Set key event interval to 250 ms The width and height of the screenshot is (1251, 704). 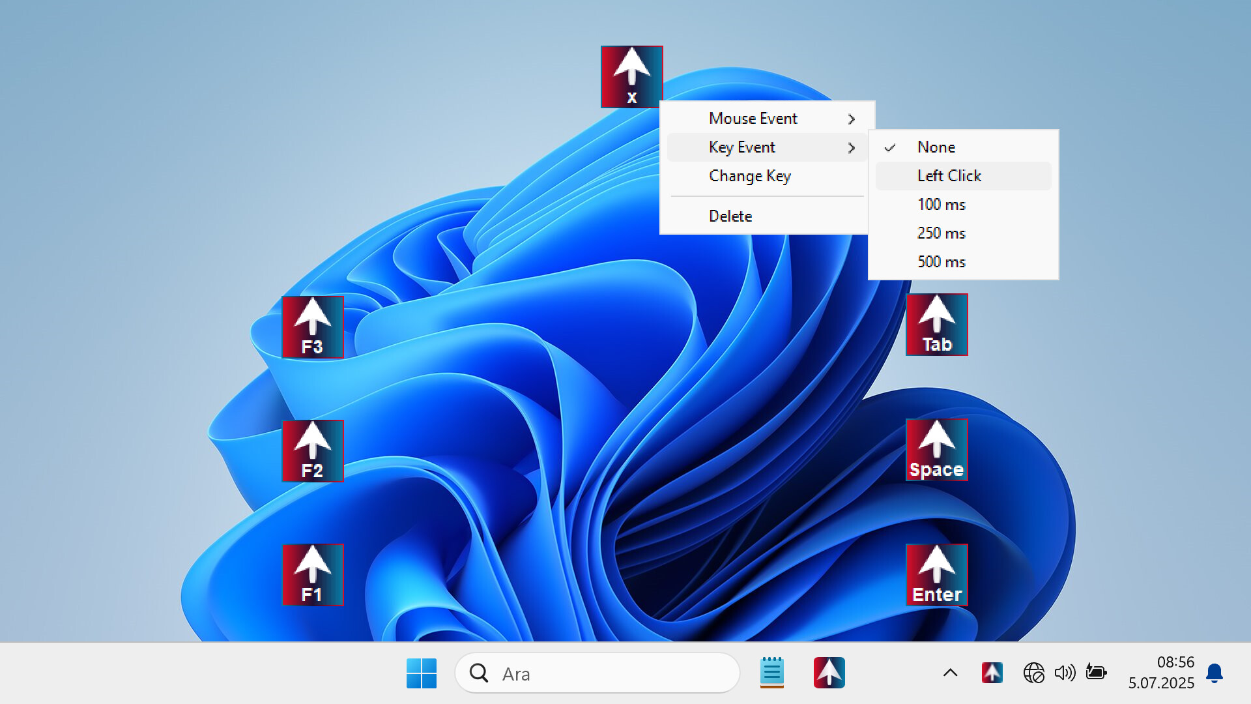941,233
